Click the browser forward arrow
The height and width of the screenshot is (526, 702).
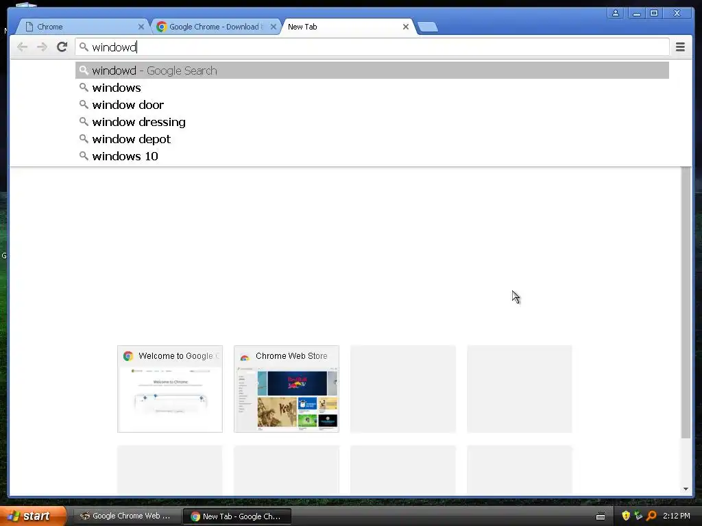click(42, 47)
